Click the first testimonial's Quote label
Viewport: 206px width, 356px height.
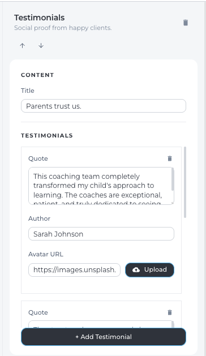click(x=38, y=158)
